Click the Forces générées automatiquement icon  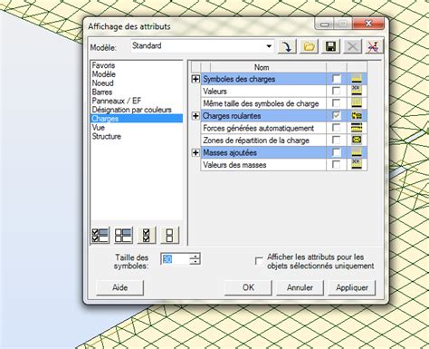357,128
